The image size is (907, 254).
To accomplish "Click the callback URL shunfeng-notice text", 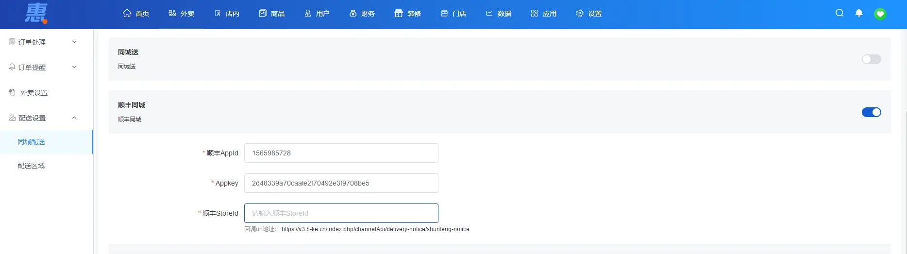I will click(375, 229).
